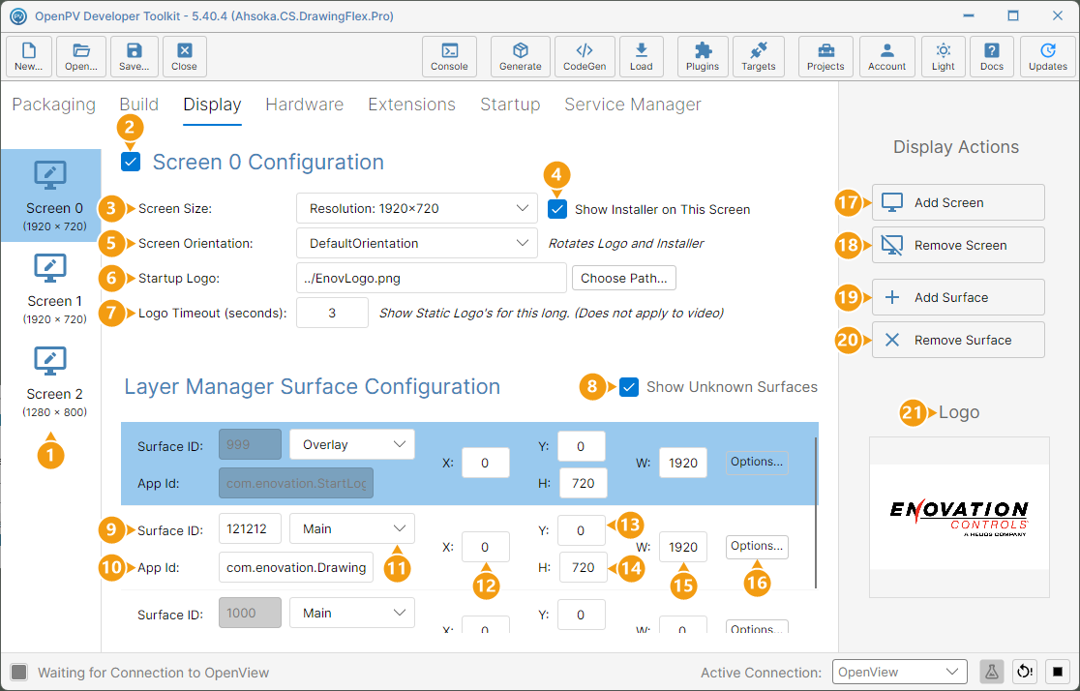This screenshot has height=691, width=1080.
Task: Open Options for surface 121212
Action: 756,546
